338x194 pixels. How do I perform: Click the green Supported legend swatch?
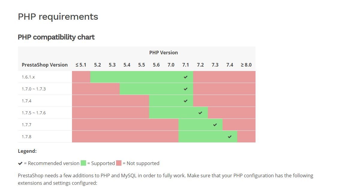click(83, 163)
